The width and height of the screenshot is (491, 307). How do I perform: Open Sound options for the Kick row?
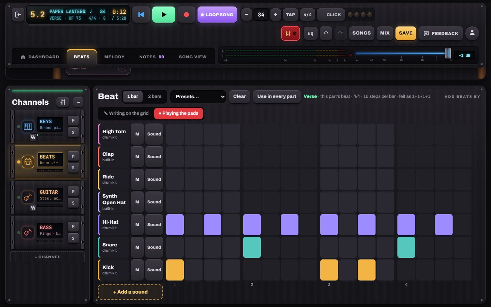click(154, 270)
